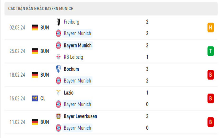The height and width of the screenshot is (138, 221).
Task: Click the Lazio eagle crest icon
Action: [x=58, y=93]
